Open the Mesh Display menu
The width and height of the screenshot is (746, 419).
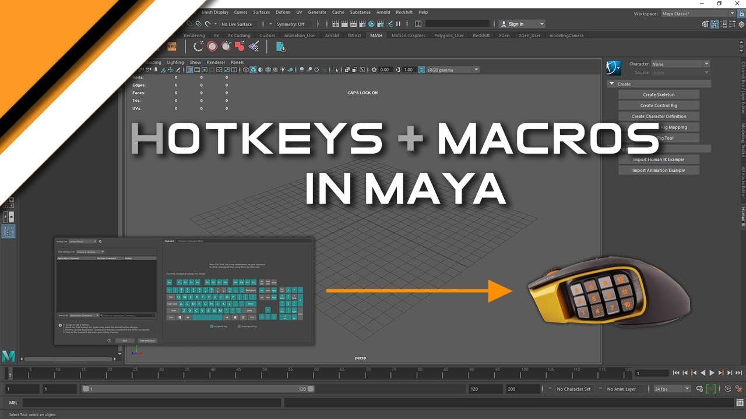coord(215,12)
